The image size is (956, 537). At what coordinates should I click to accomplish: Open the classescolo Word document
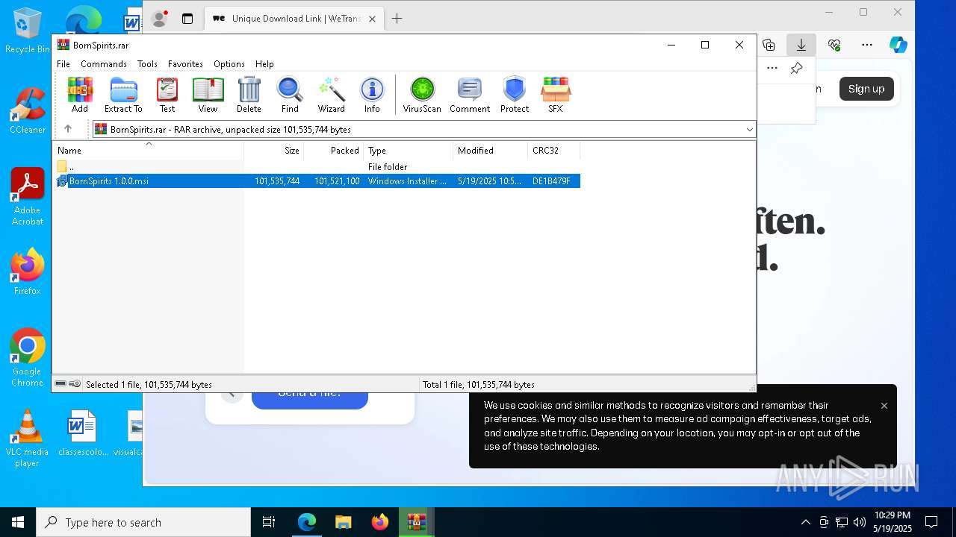83,433
